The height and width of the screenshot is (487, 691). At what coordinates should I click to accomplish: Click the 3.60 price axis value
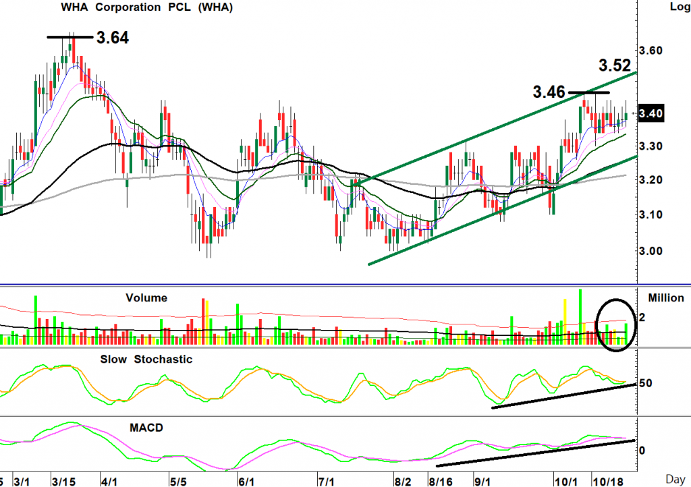pyautogui.click(x=651, y=51)
